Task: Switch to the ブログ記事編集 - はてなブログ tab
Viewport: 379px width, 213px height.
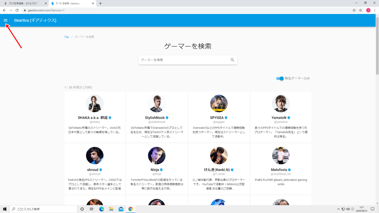Action: coord(24,3)
